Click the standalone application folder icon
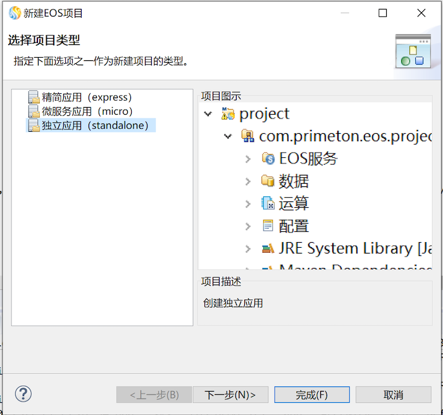This screenshot has width=443, height=415. coord(34,125)
